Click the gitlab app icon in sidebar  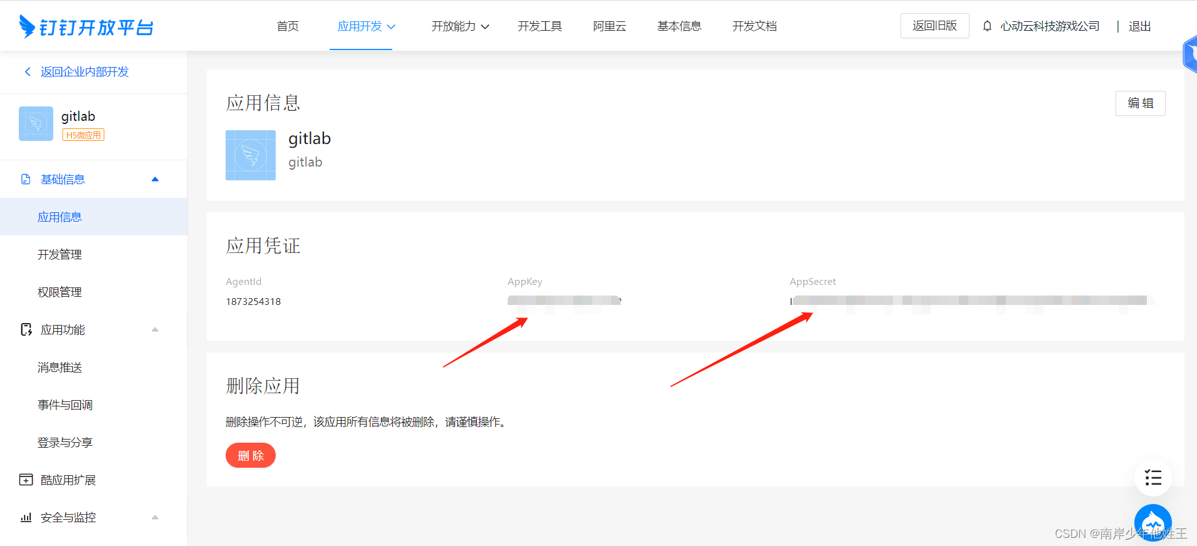pos(36,123)
